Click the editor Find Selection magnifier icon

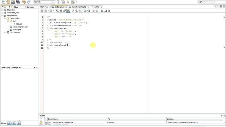point(57,11)
